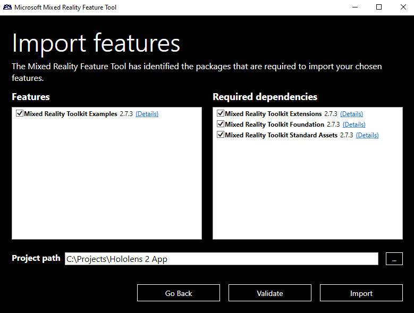Uncheck Mixed Reality Toolkit Examples checkbox
The image size is (414, 313).
pos(20,113)
